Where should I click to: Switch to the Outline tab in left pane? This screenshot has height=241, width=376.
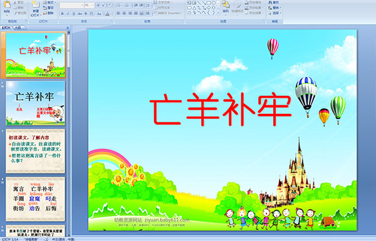[x=18, y=28]
